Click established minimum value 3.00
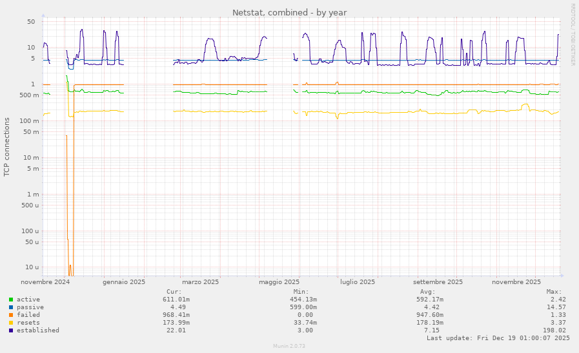This screenshot has width=579, height=353. point(305,330)
